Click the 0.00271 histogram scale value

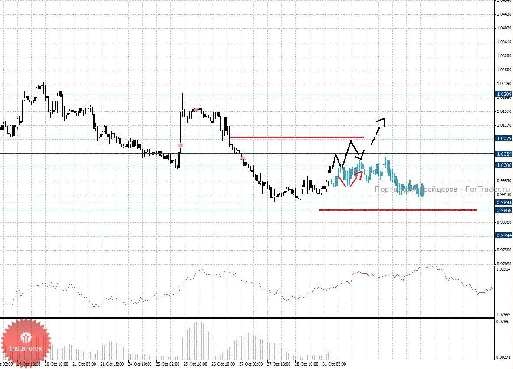point(503,357)
